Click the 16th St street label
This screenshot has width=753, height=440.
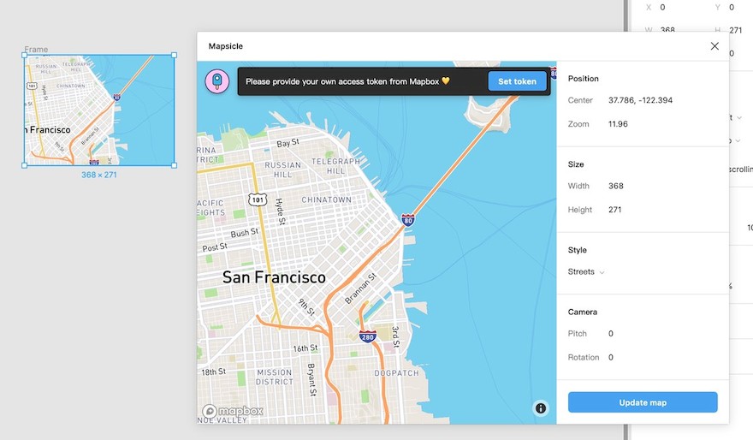click(305, 348)
